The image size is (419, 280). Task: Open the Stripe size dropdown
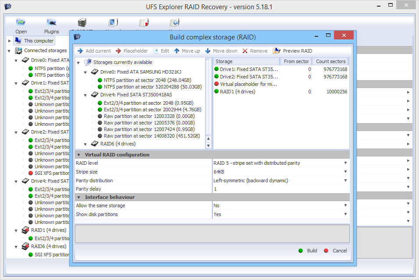(345, 172)
